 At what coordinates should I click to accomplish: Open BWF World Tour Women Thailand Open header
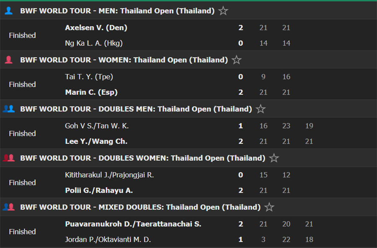(x=124, y=60)
